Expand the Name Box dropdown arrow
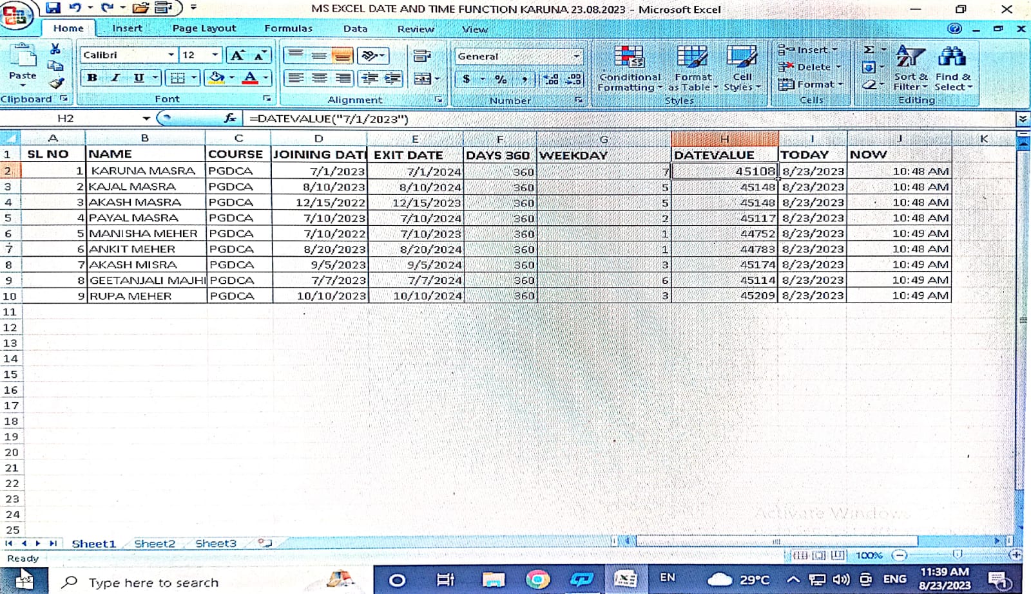The height and width of the screenshot is (594, 1031). [146, 118]
